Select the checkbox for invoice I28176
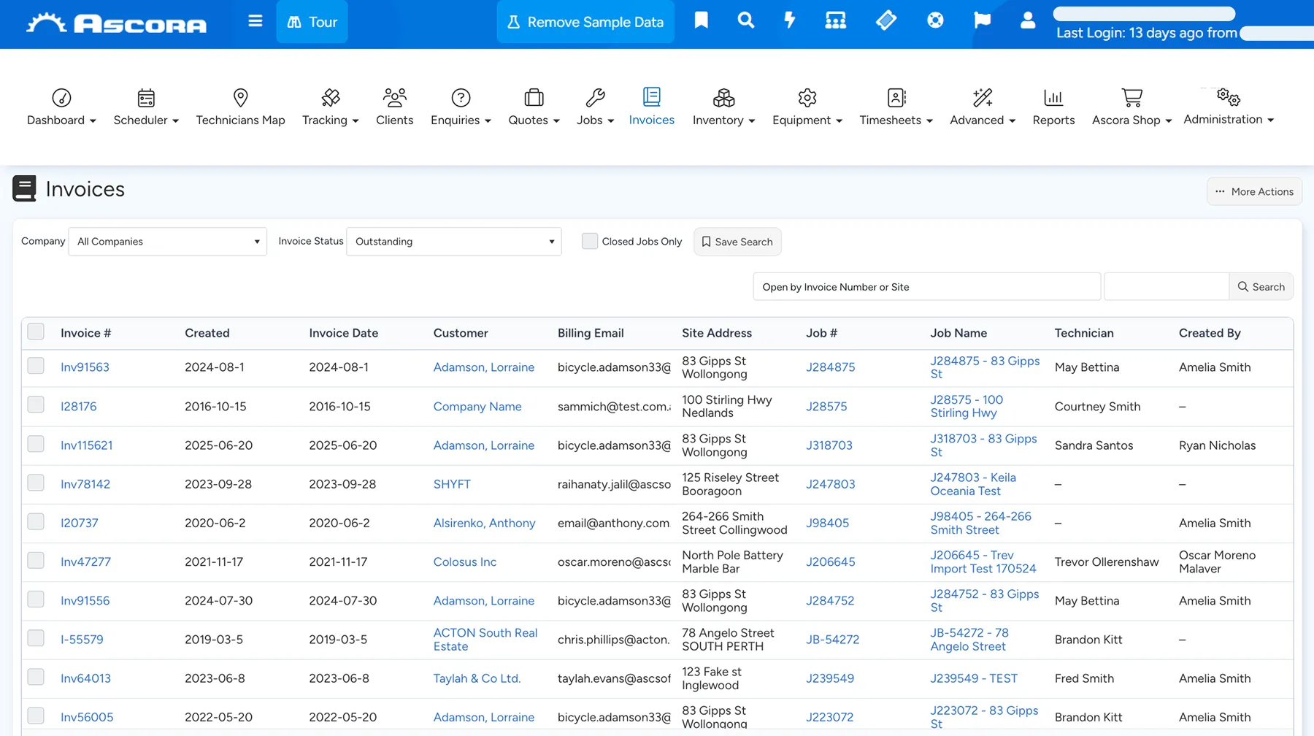1314x736 pixels. [36, 405]
